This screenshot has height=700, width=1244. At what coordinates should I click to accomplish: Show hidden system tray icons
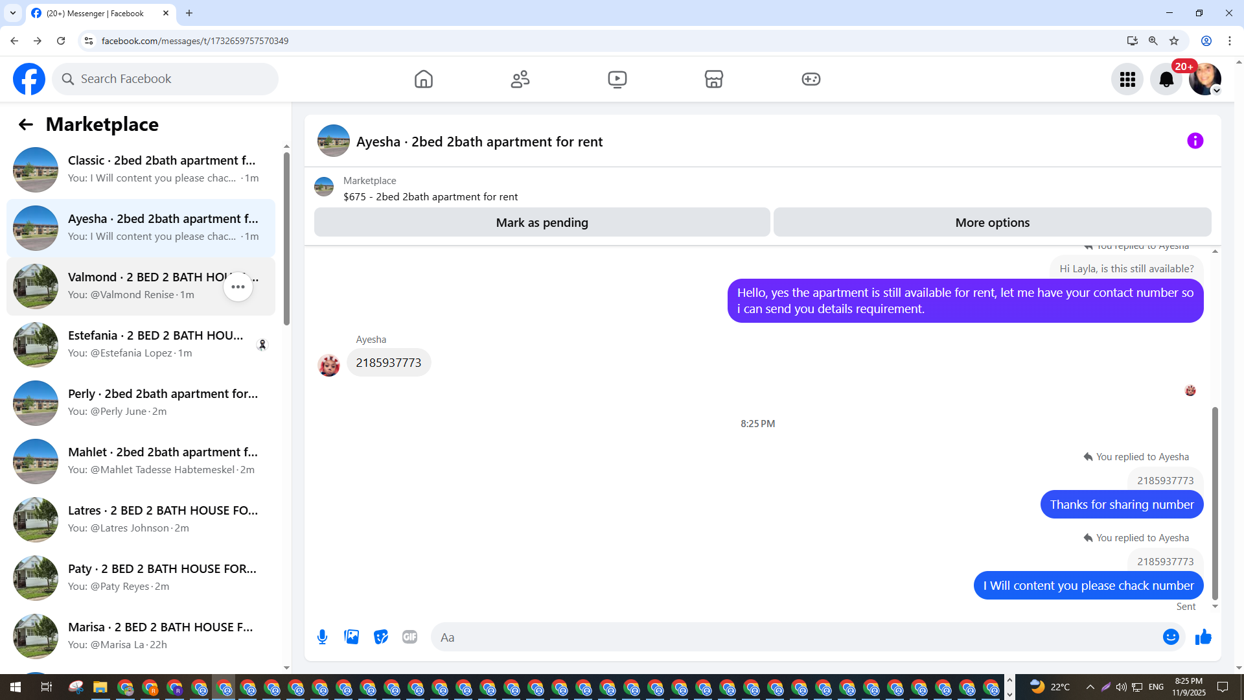(1090, 687)
